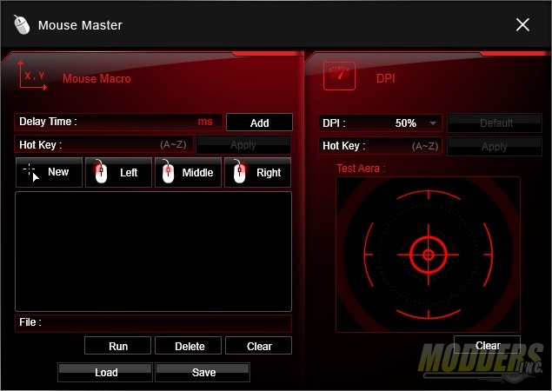This screenshot has width=552, height=391.
Task: Click the Add button next to Delay Time
Action: tap(259, 123)
